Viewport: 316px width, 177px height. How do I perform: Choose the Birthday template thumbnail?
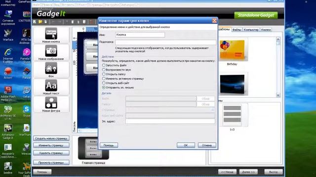pos(232,50)
